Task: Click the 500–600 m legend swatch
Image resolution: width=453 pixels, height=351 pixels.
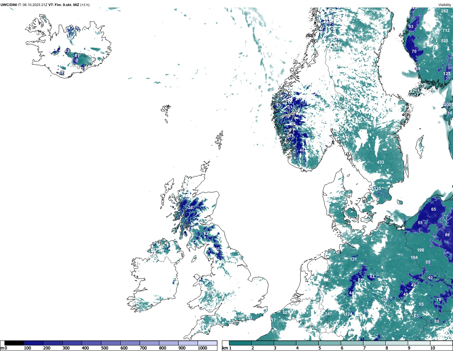Action: (x=111, y=343)
